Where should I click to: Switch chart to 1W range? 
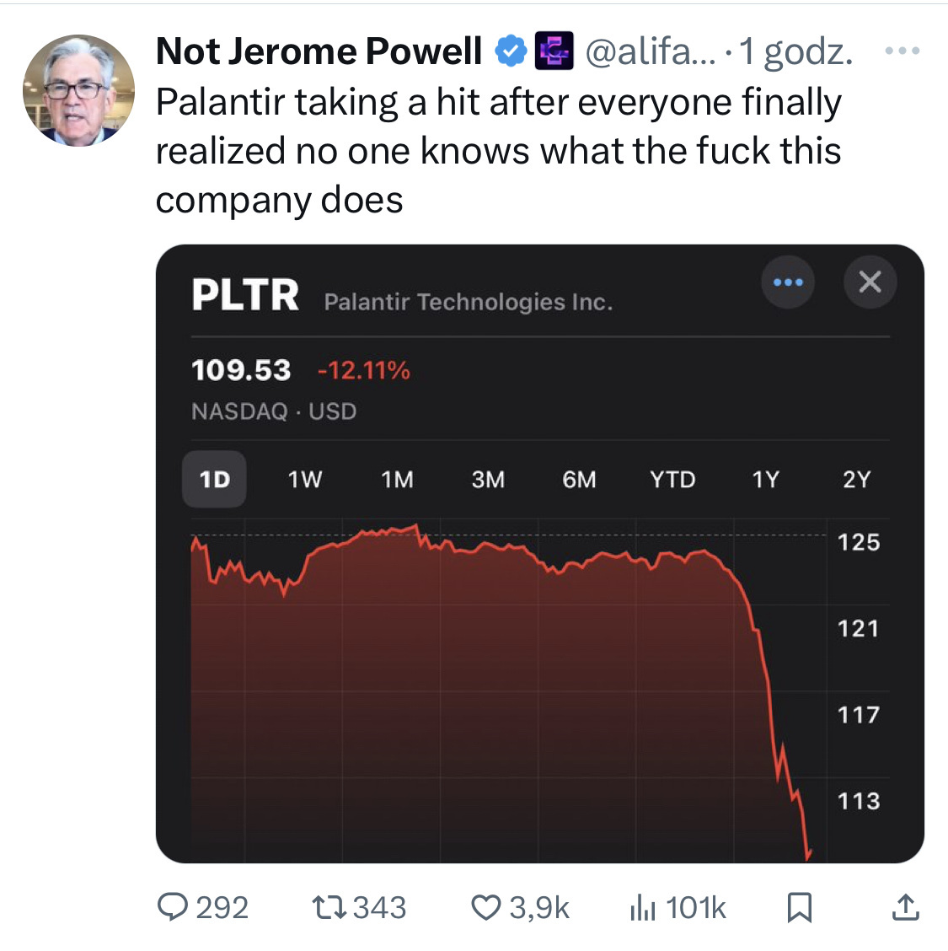click(x=305, y=480)
